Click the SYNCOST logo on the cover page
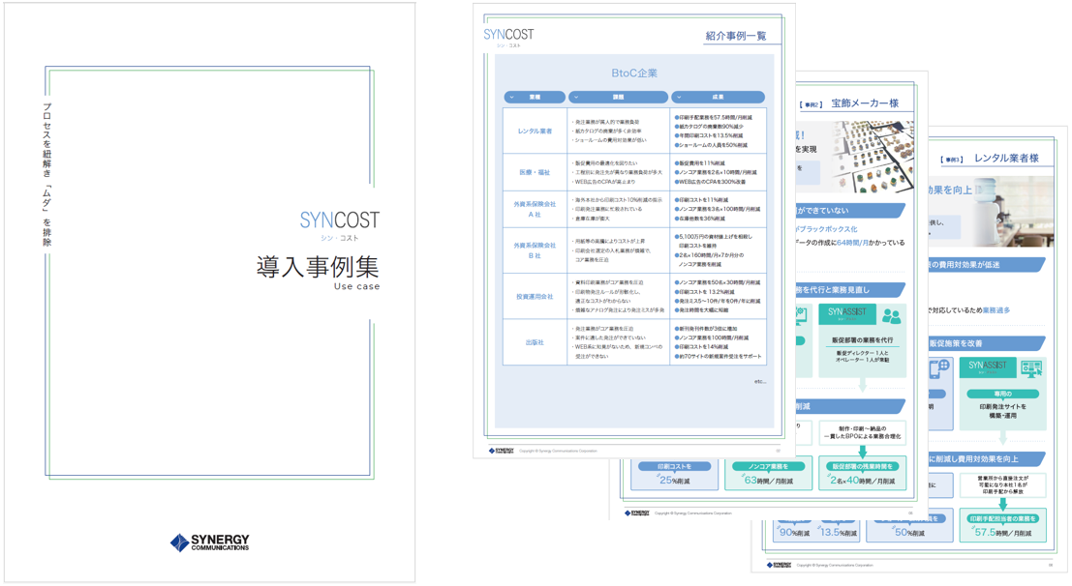This screenshot has width=1072, height=586. (x=339, y=221)
